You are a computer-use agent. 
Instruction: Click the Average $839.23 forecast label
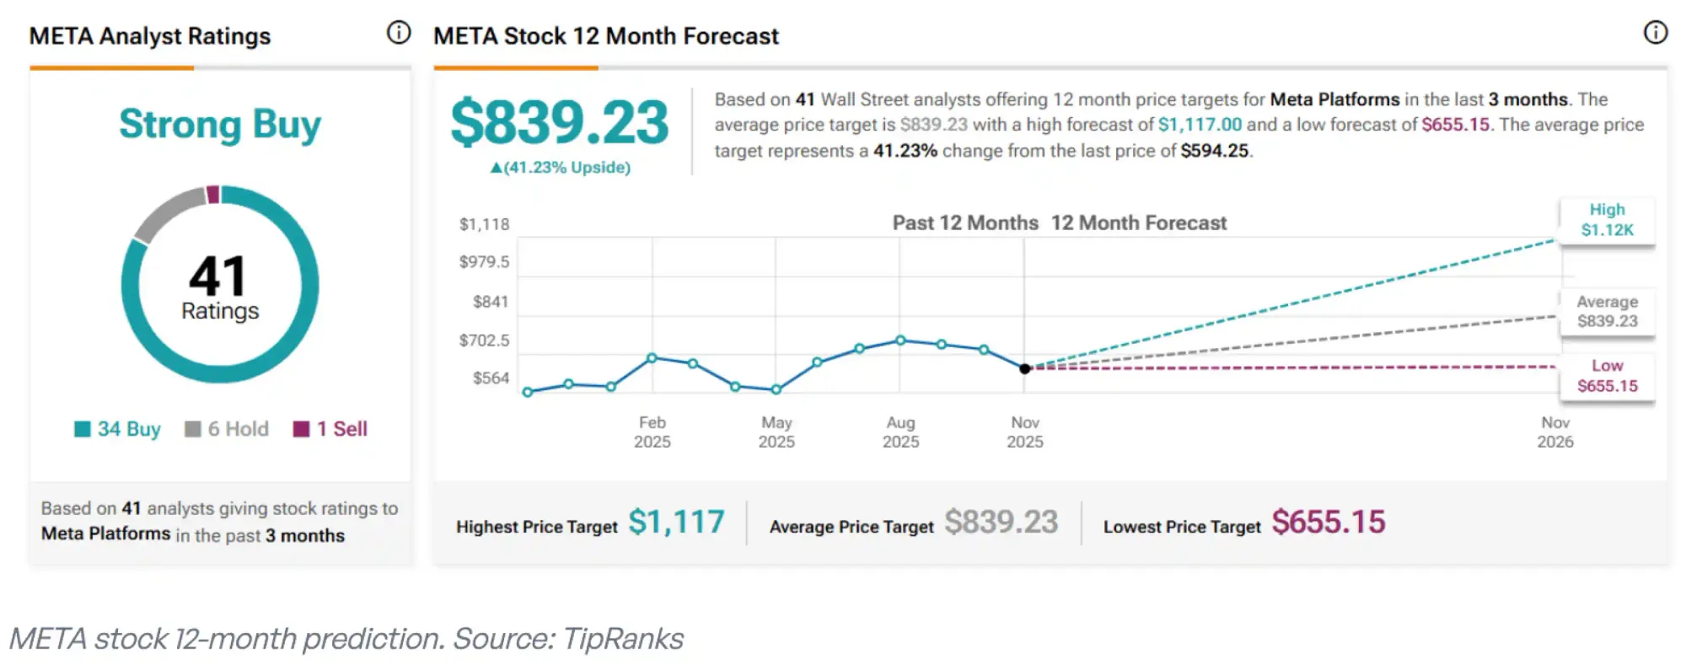point(1607,311)
